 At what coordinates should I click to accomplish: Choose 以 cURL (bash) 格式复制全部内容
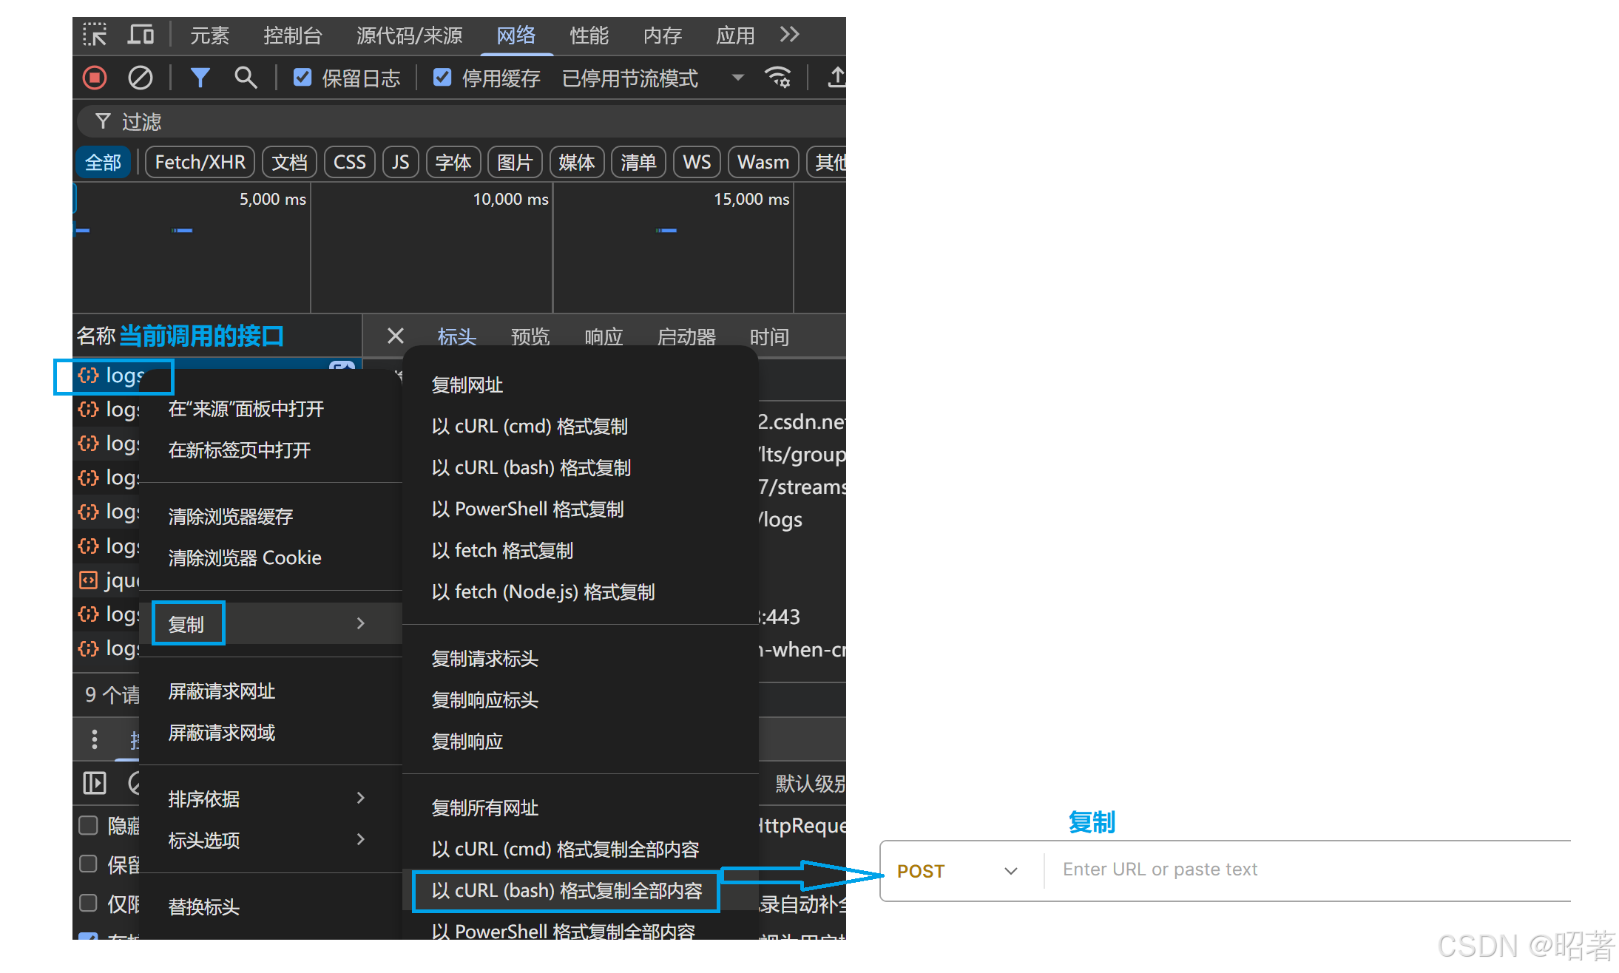point(567,891)
